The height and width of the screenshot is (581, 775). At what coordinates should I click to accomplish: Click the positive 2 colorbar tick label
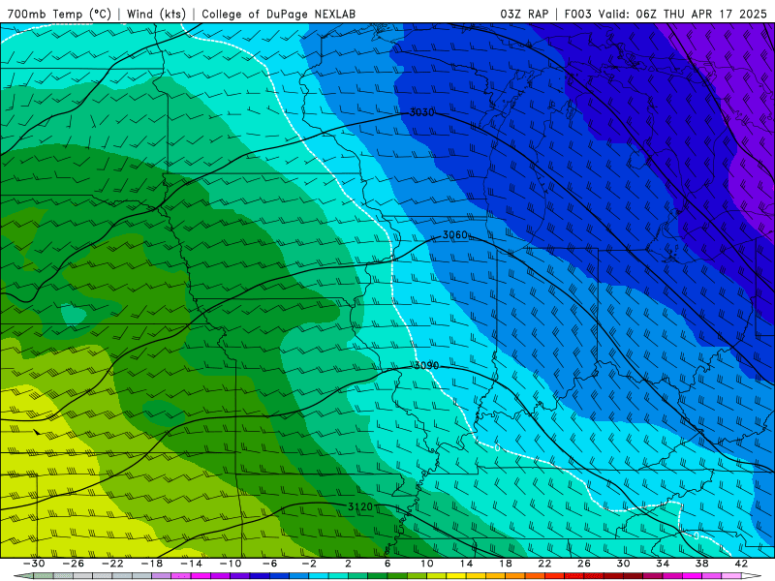(x=348, y=564)
